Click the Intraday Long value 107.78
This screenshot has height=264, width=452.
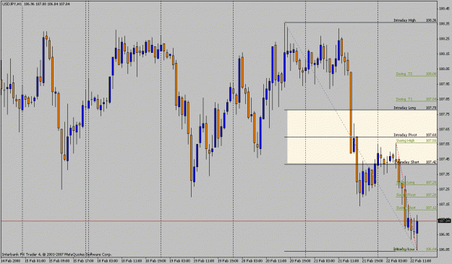(x=431, y=108)
